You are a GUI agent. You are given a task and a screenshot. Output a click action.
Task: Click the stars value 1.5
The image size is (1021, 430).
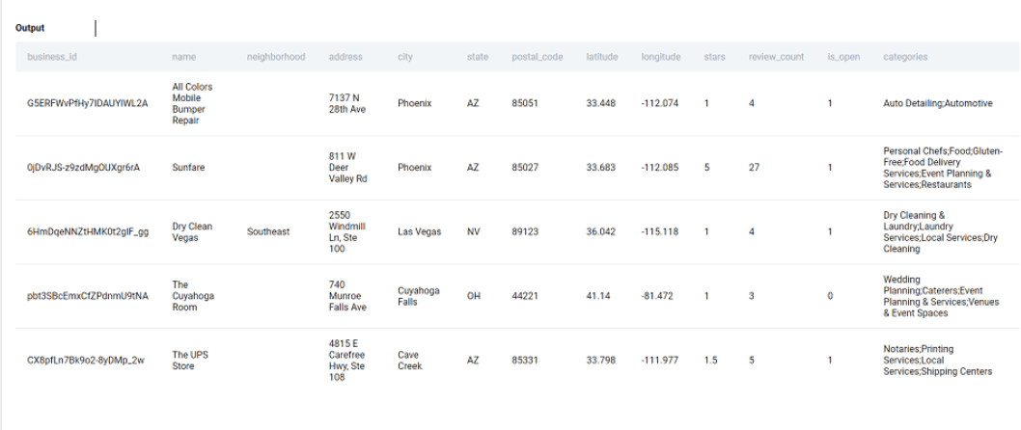click(x=710, y=361)
